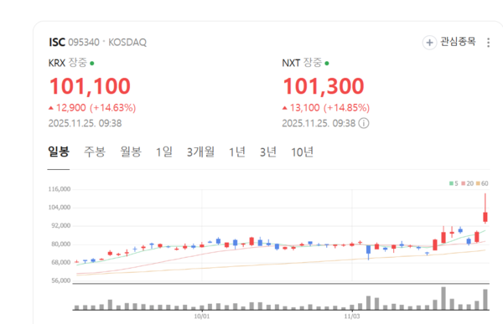Click the KRX timestamp 2025.11.25. 09:38
This screenshot has width=503, height=324.
pos(85,123)
